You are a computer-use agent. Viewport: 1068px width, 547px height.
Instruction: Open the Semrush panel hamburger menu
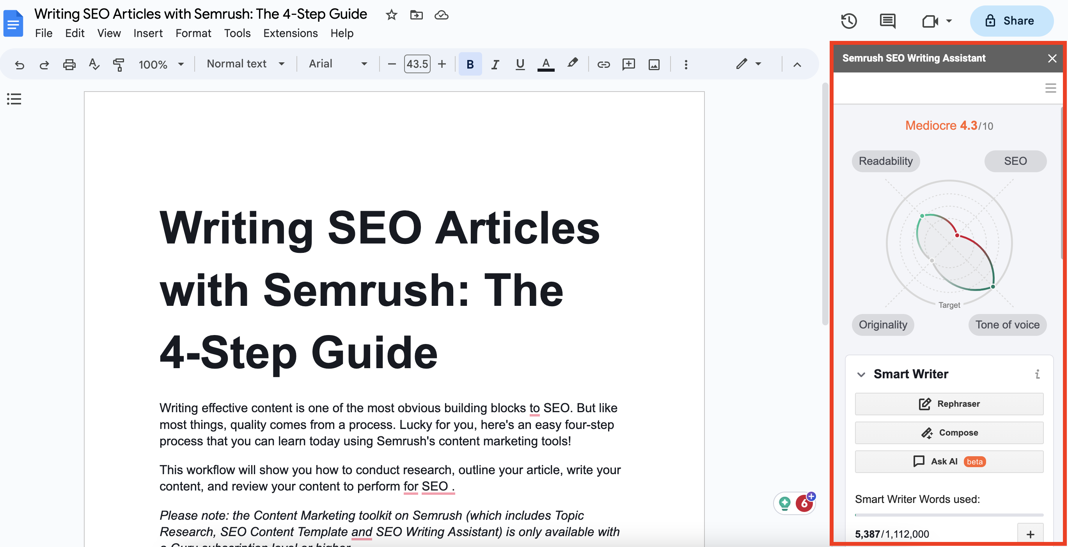[1050, 88]
